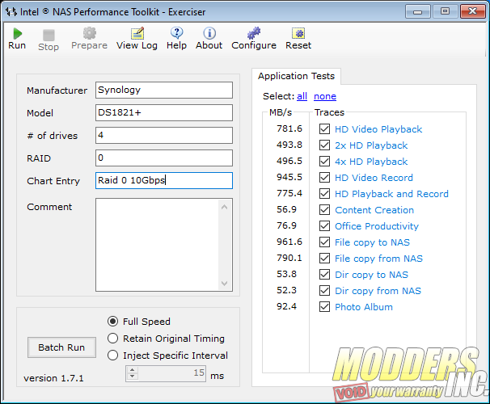The height and width of the screenshot is (404, 490).
Task: Click the Select none link
Action: [x=325, y=96]
